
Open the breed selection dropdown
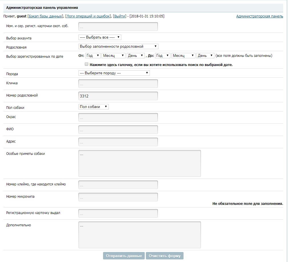click(x=114, y=73)
